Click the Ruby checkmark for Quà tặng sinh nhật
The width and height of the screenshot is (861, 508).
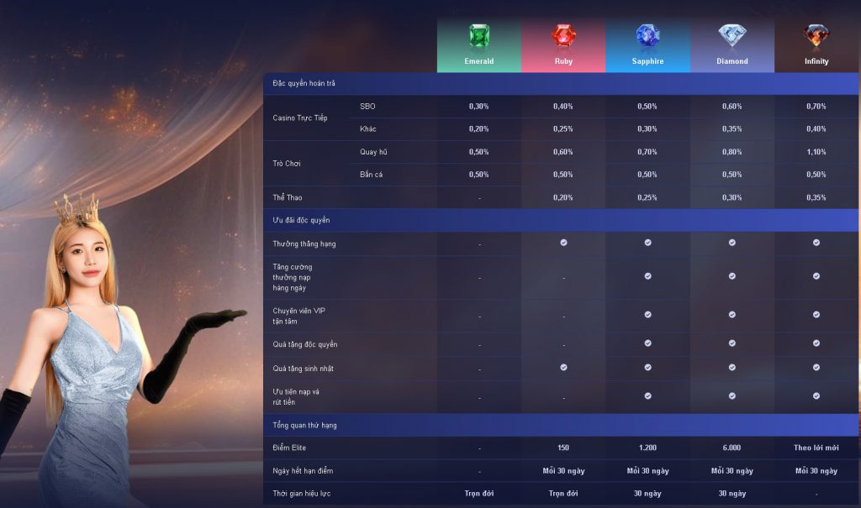pos(563,368)
